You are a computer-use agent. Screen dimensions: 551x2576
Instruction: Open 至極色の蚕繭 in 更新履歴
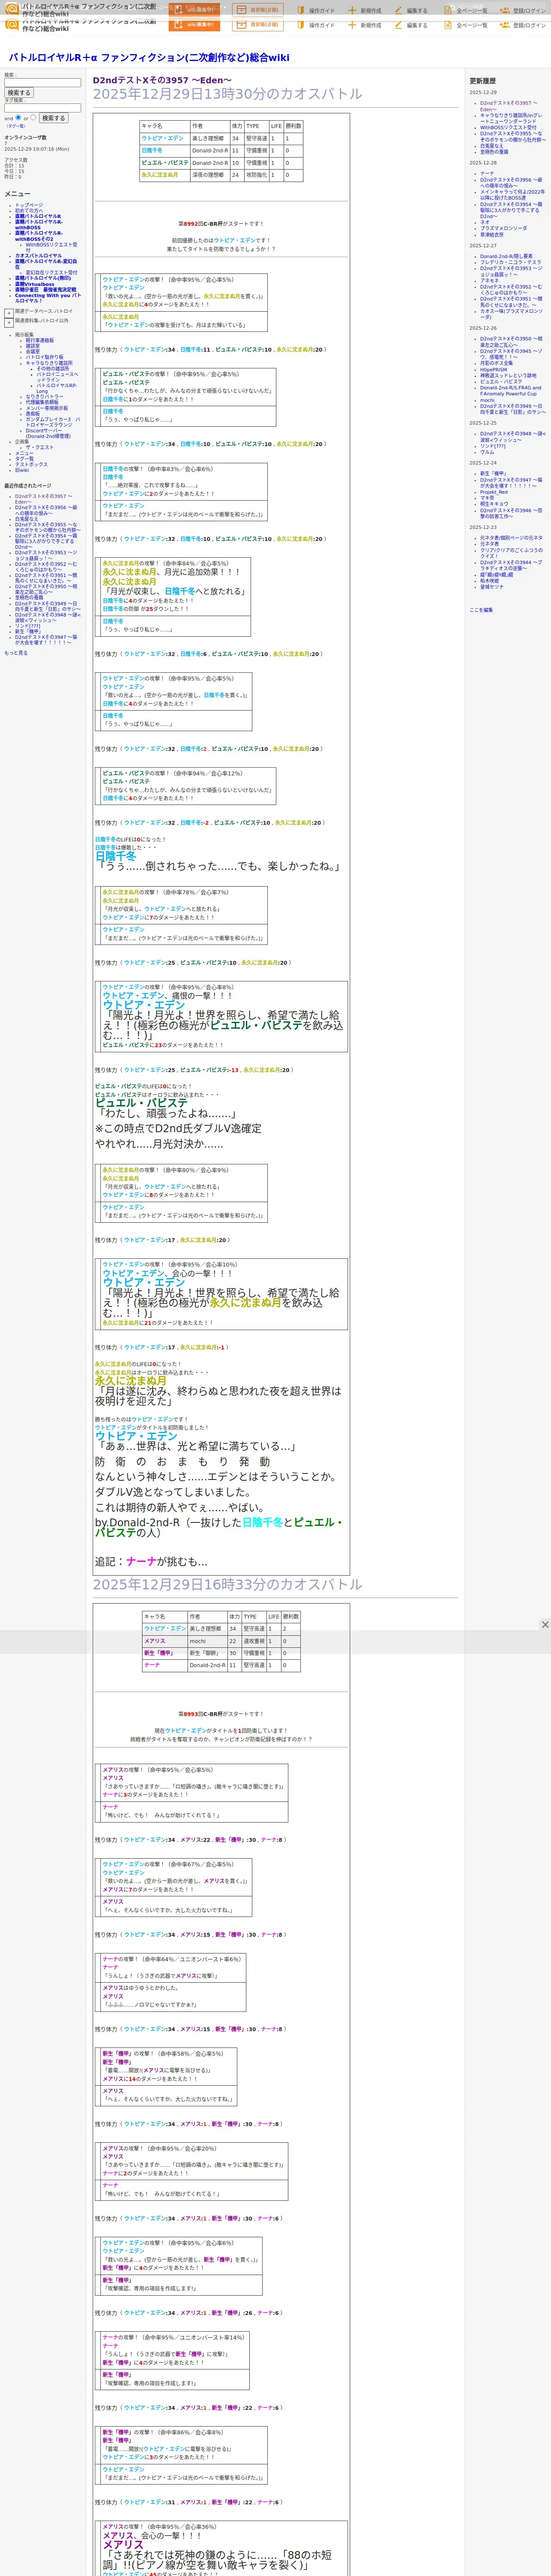[x=494, y=152]
